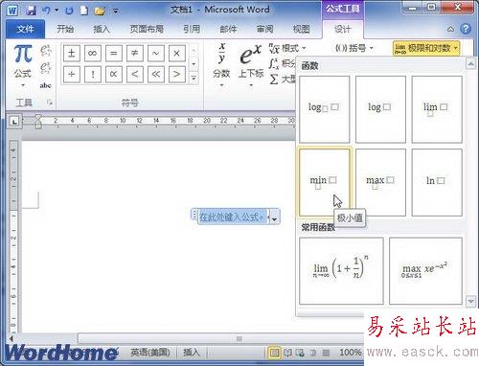The image size is (479, 366).
Task: Switch to the 视图 View tab
Action: [302, 30]
